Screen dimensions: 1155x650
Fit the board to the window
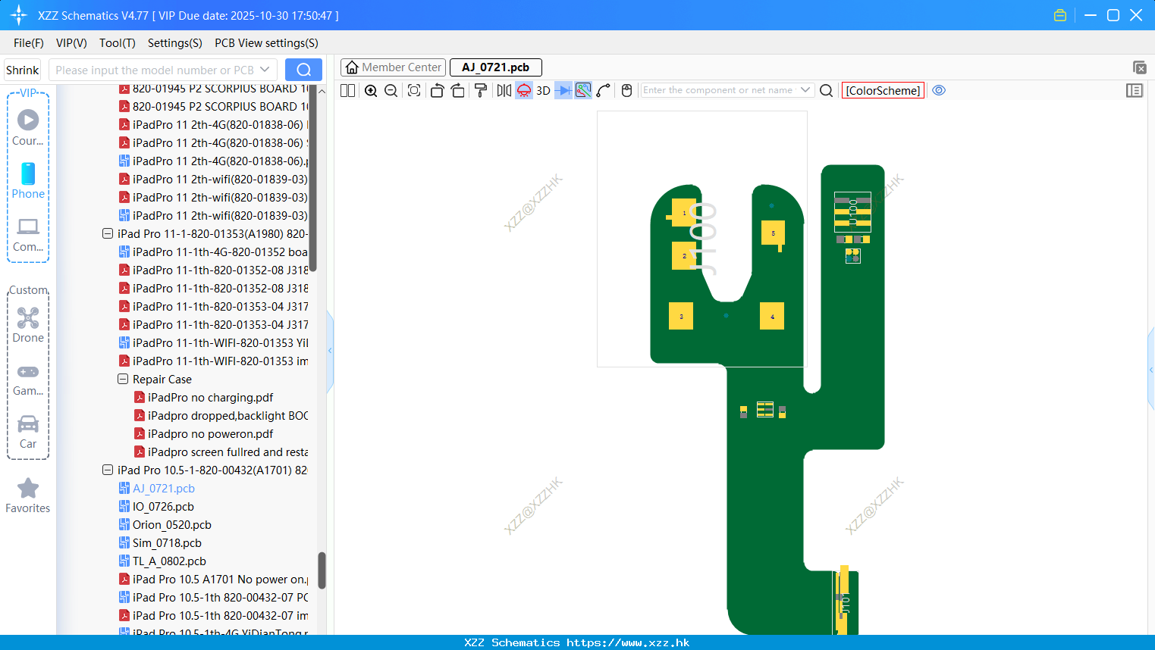414,90
